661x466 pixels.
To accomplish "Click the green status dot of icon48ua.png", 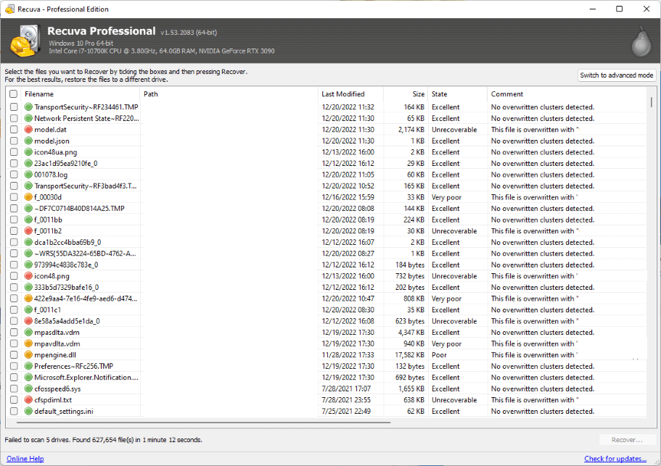I will coord(28,152).
